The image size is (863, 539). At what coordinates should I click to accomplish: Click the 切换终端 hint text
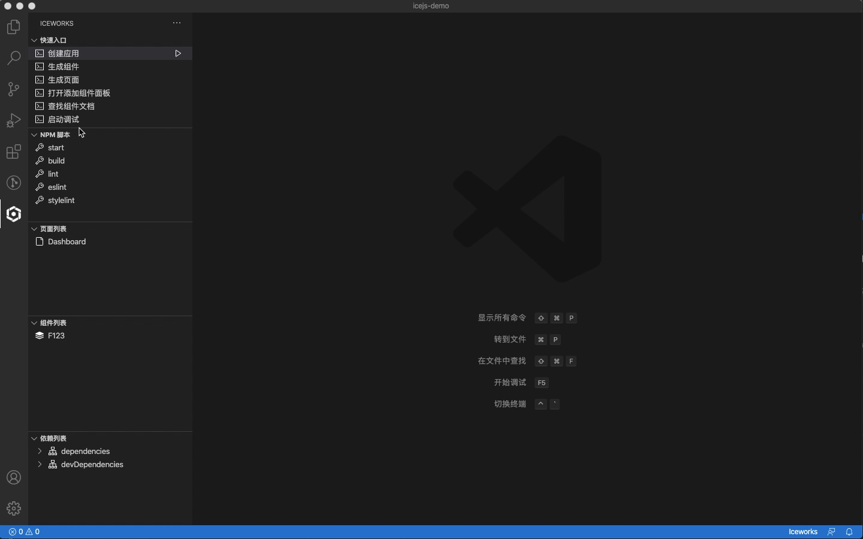tap(510, 404)
